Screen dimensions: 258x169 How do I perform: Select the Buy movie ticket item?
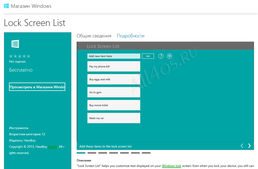[x=114, y=105]
